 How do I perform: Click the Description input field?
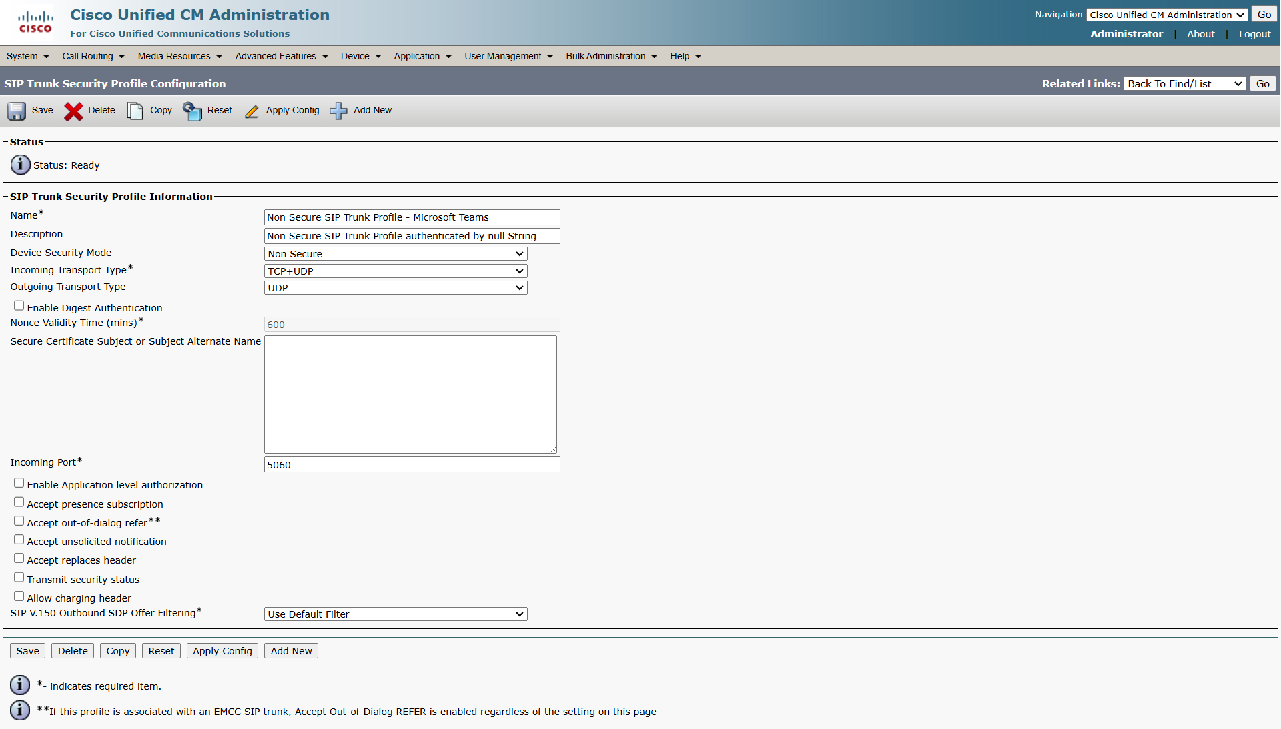pyautogui.click(x=412, y=236)
